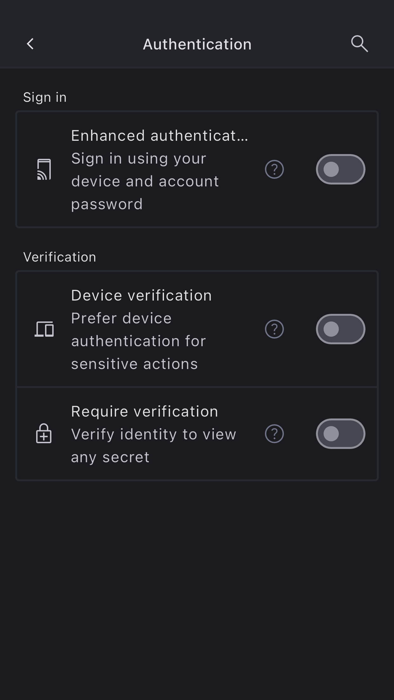Show help for Device verification

pyautogui.click(x=274, y=329)
